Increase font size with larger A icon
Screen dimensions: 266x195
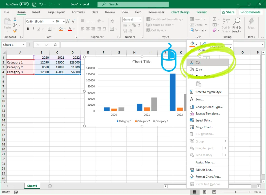[68, 21]
